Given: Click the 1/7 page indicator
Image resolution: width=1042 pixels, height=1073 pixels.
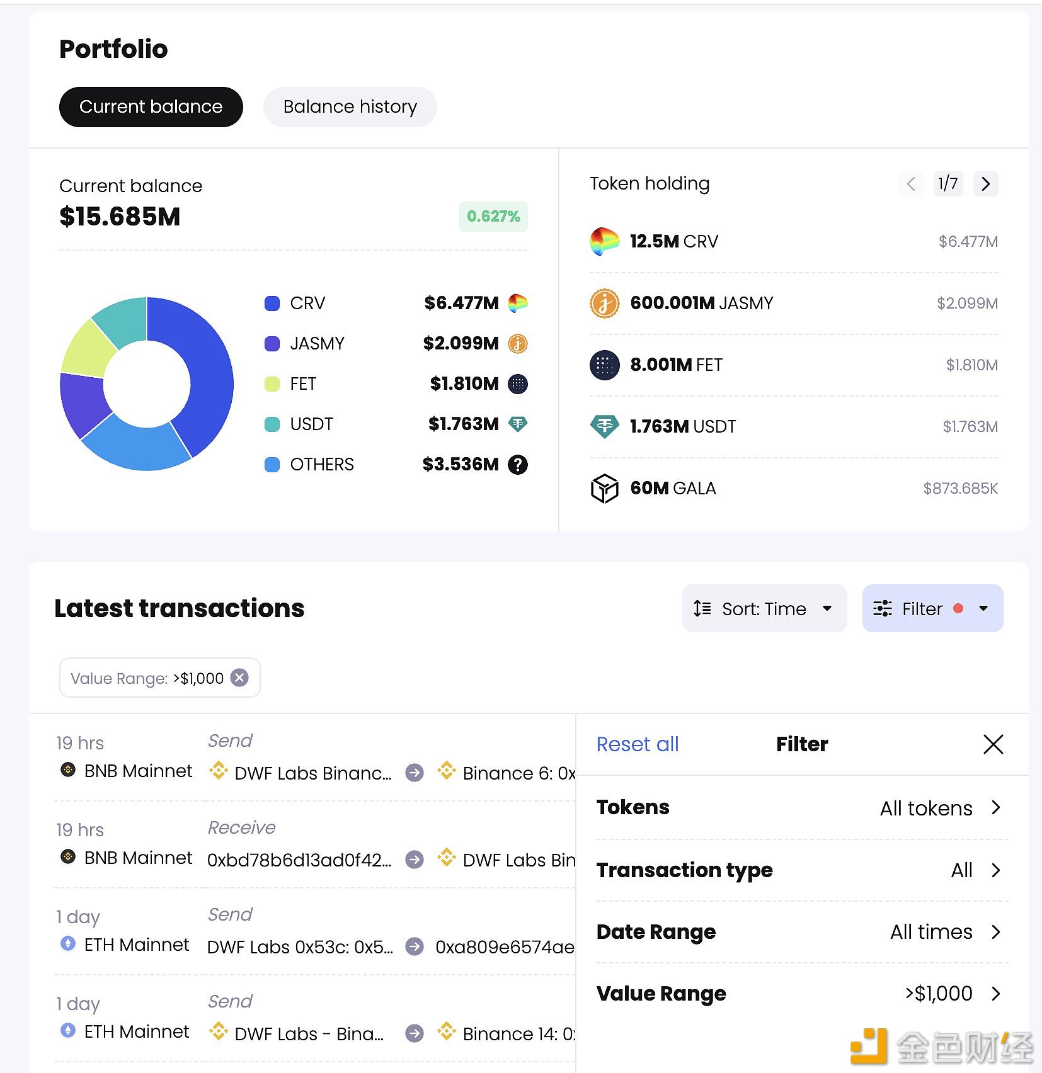Looking at the screenshot, I should point(948,184).
